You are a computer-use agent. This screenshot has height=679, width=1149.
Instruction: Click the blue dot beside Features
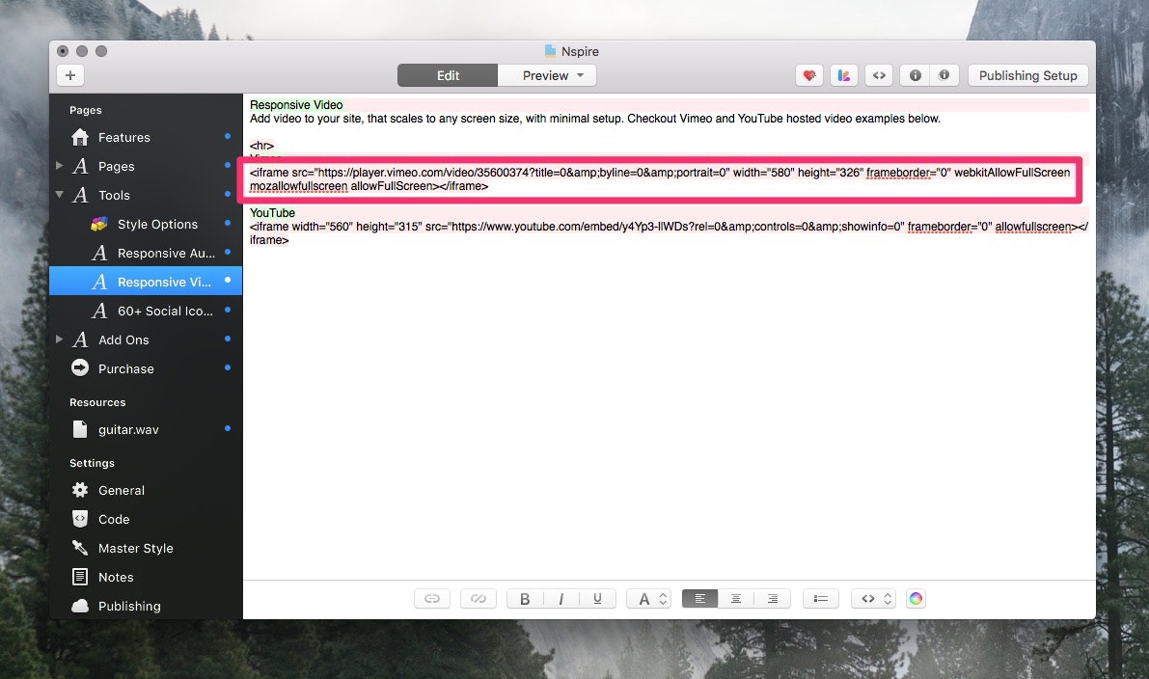pos(228,136)
